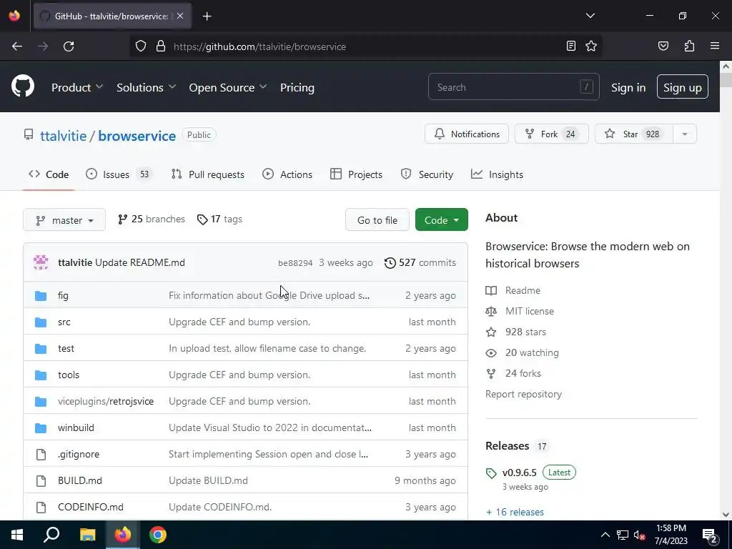Open the Security tab
The image size is (732, 549).
click(x=427, y=174)
